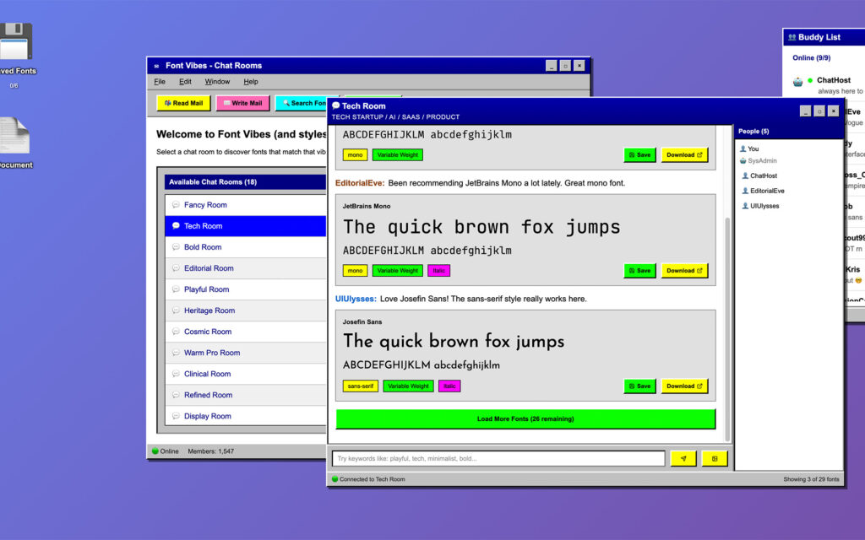Click the send message arrow button
Image resolution: width=865 pixels, height=540 pixels.
click(683, 458)
